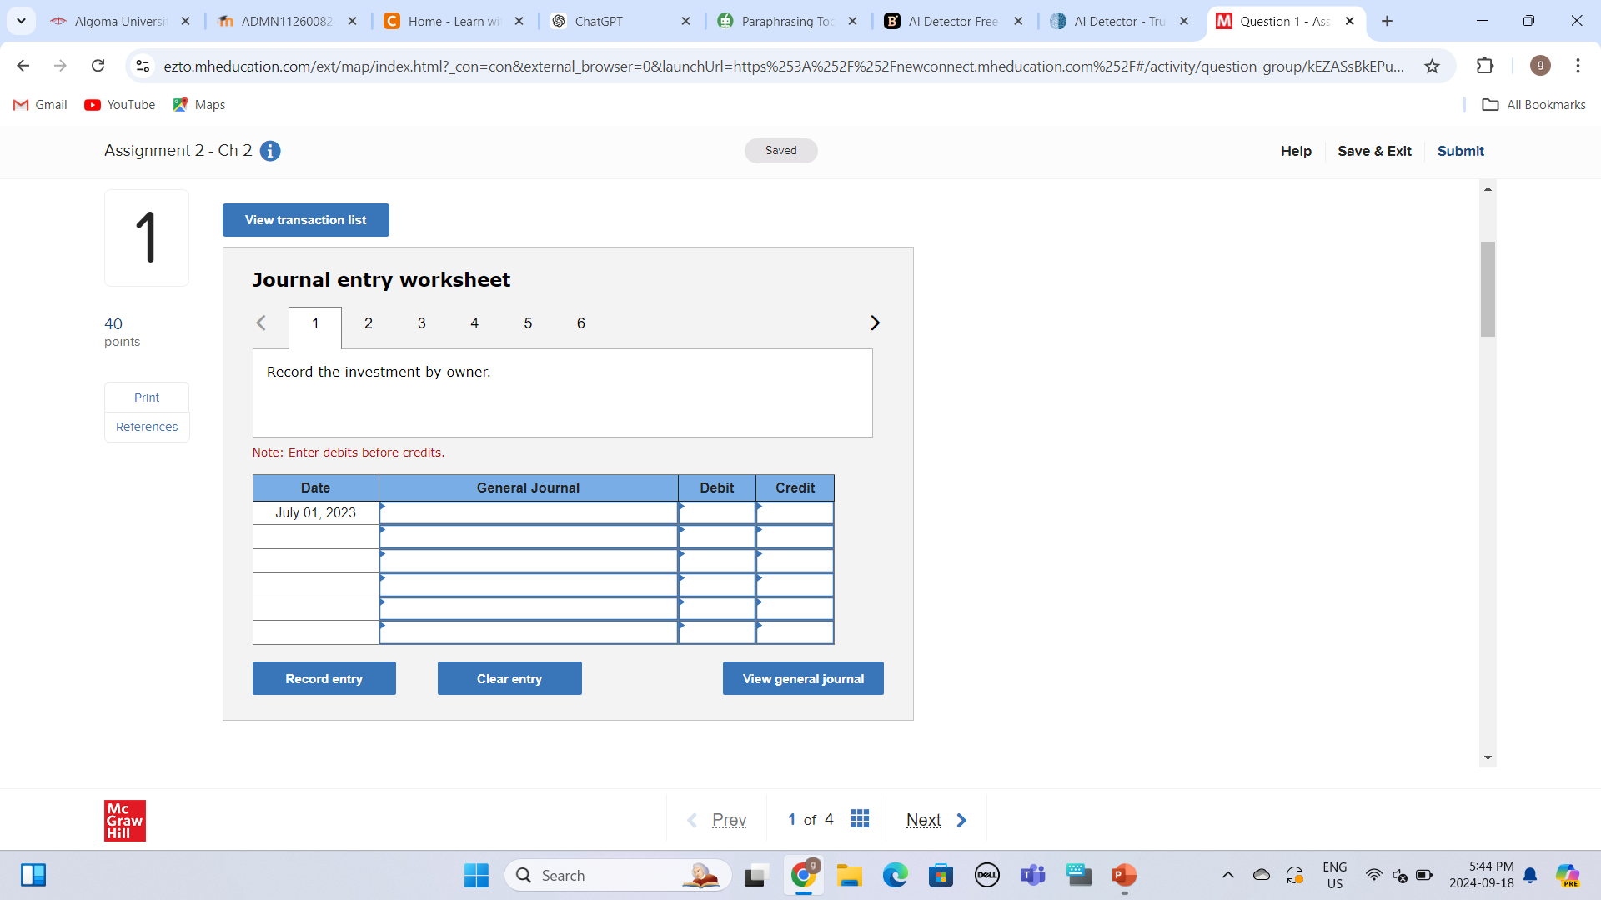This screenshot has height=900, width=1601.
Task: Click the Next pagination link
Action: [x=923, y=819]
